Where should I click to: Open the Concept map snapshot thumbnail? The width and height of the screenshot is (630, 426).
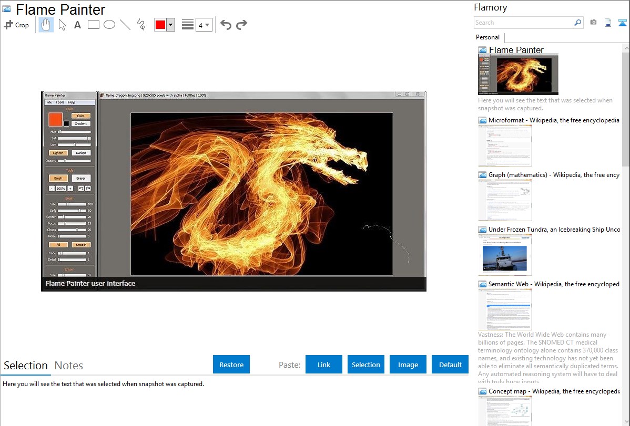tap(505, 411)
